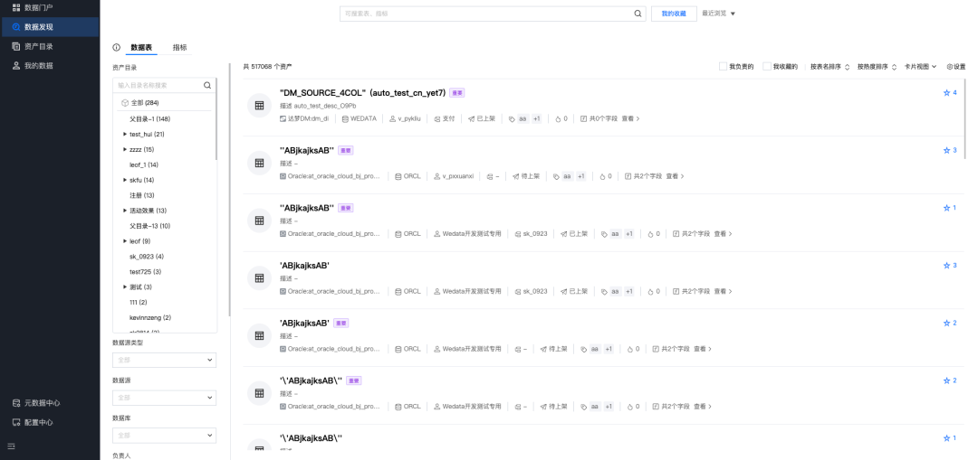The width and height of the screenshot is (978, 460).
Task: Click 查看 link in DM_SOURCE_4COL row
Action: tap(628, 118)
